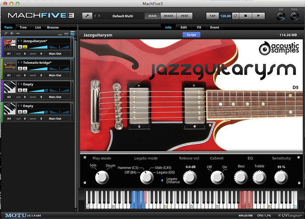305x219 pixels.
Task: Click the Release vol. knob
Action: point(190,177)
